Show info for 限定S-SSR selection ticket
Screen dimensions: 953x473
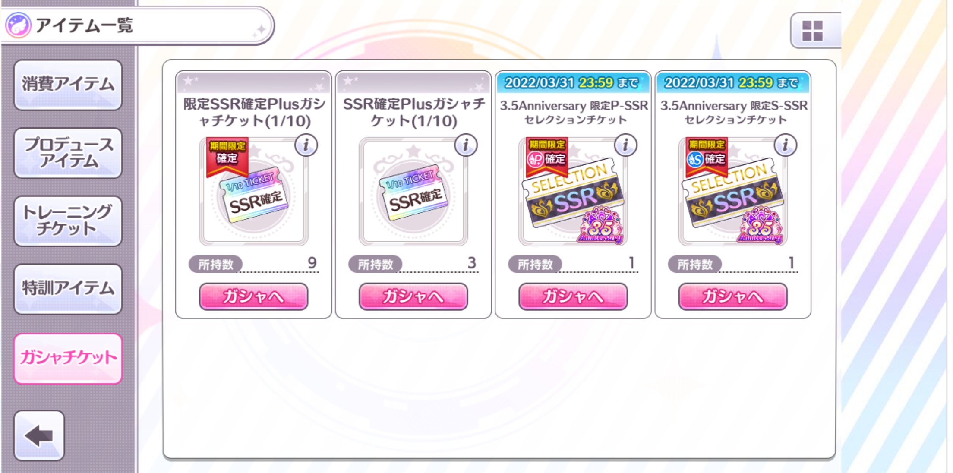(x=785, y=145)
